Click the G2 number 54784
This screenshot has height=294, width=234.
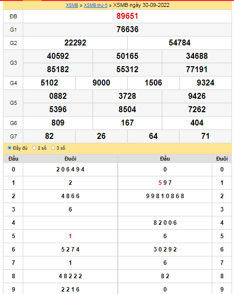coord(180,43)
